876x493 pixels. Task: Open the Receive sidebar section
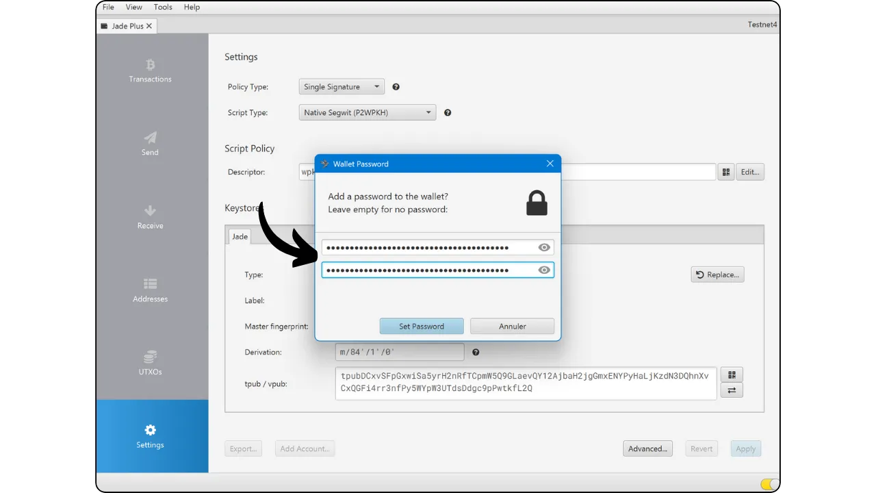[150, 217]
